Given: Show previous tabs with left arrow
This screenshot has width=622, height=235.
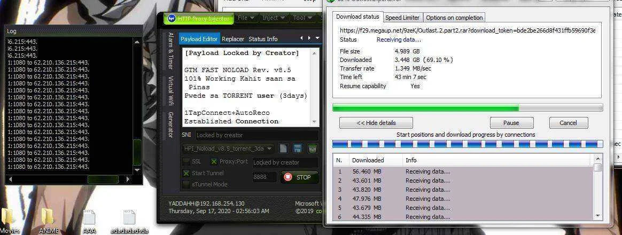Looking at the screenshot, I should [302, 38].
